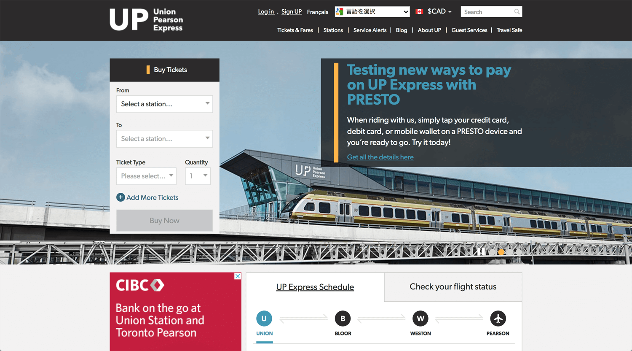Viewport: 632px width, 351px height.
Task: Click the active orange slide indicator dot
Action: pos(501,252)
